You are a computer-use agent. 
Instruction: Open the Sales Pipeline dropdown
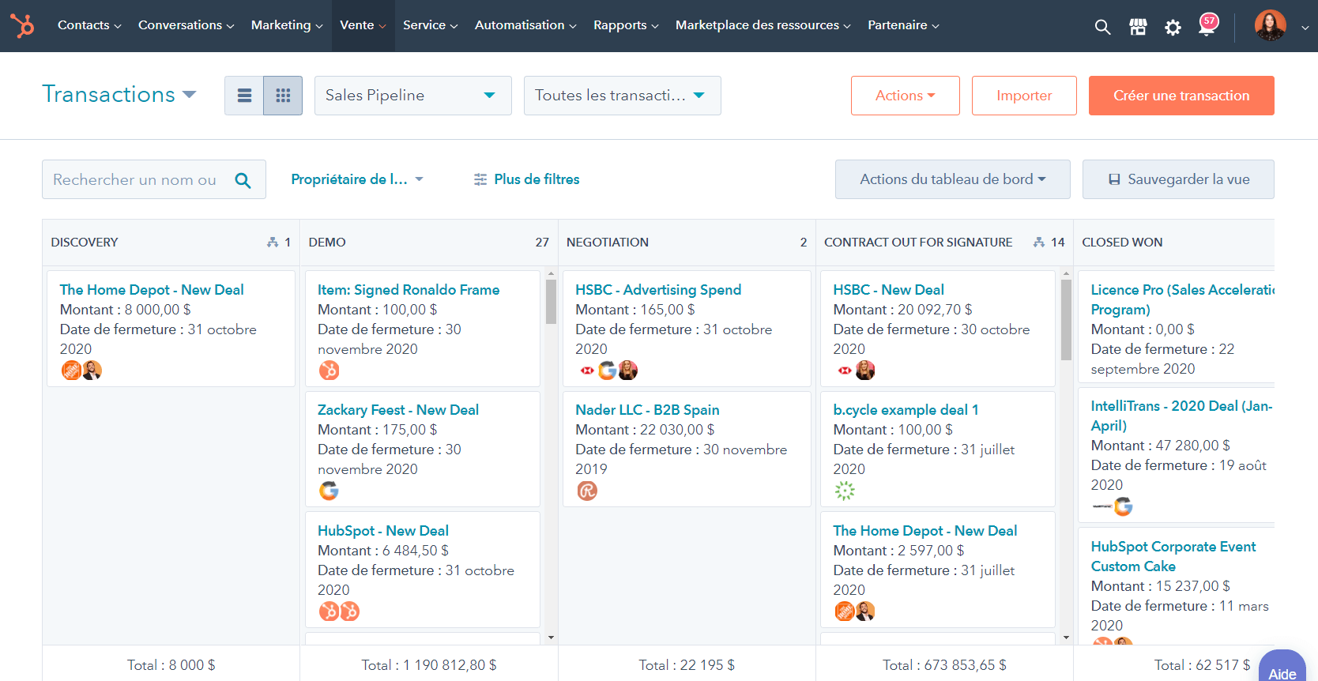tap(412, 96)
